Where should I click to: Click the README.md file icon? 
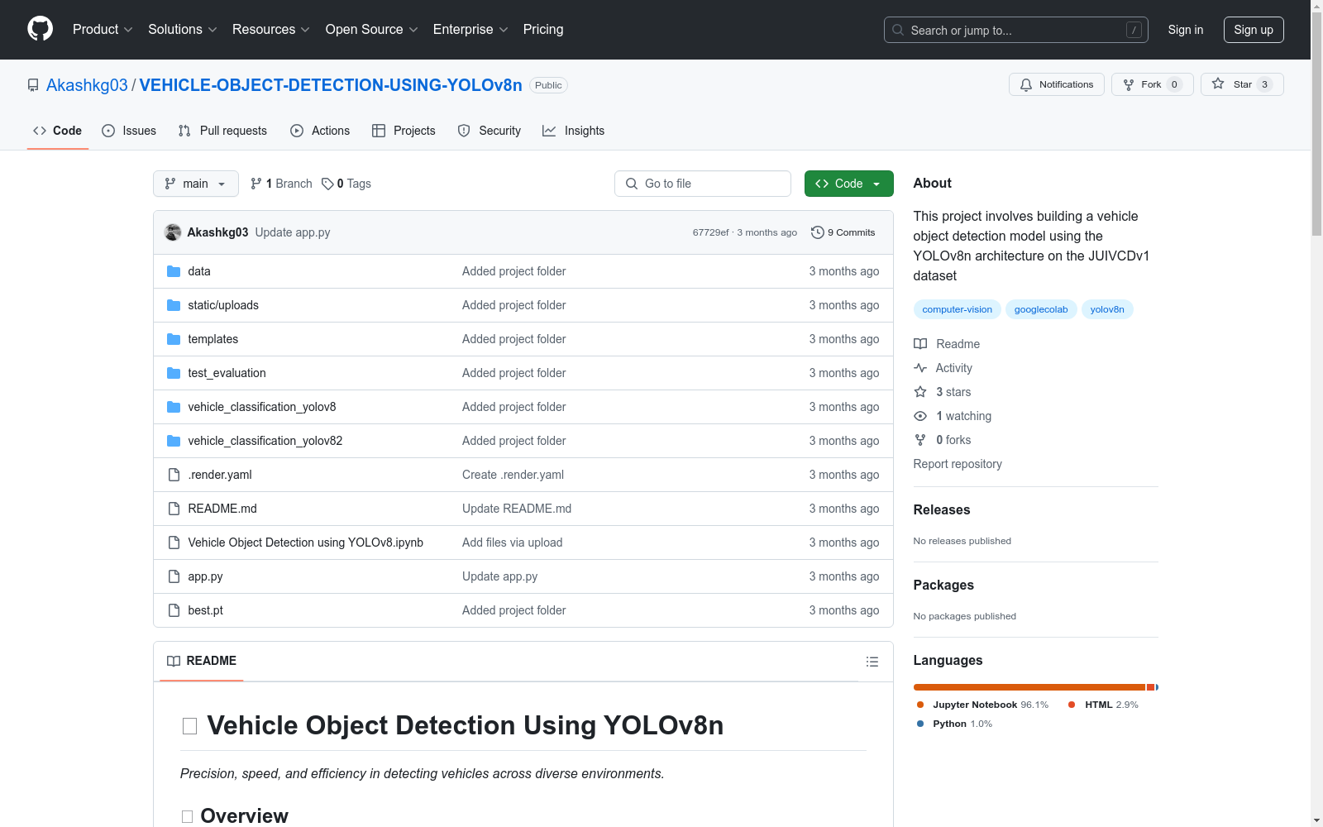174,509
